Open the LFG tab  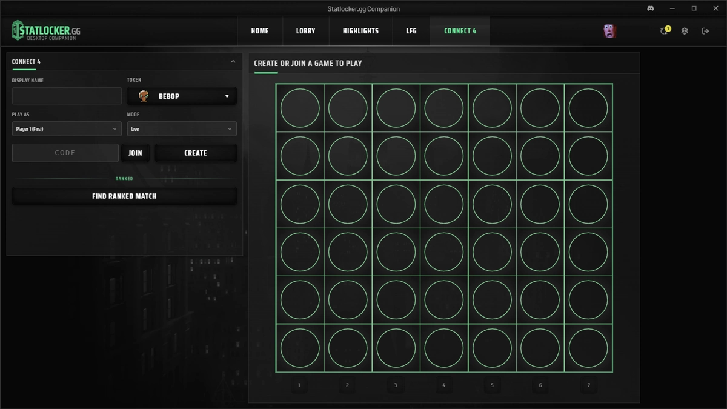411,31
